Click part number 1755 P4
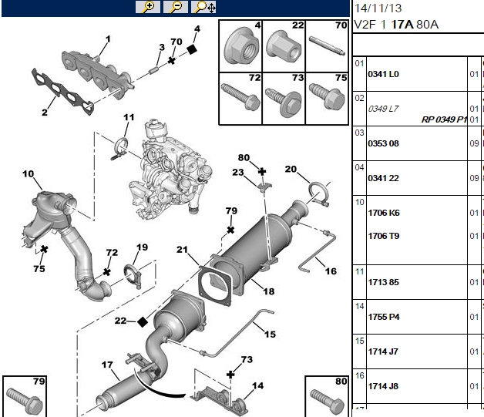 (x=384, y=317)
